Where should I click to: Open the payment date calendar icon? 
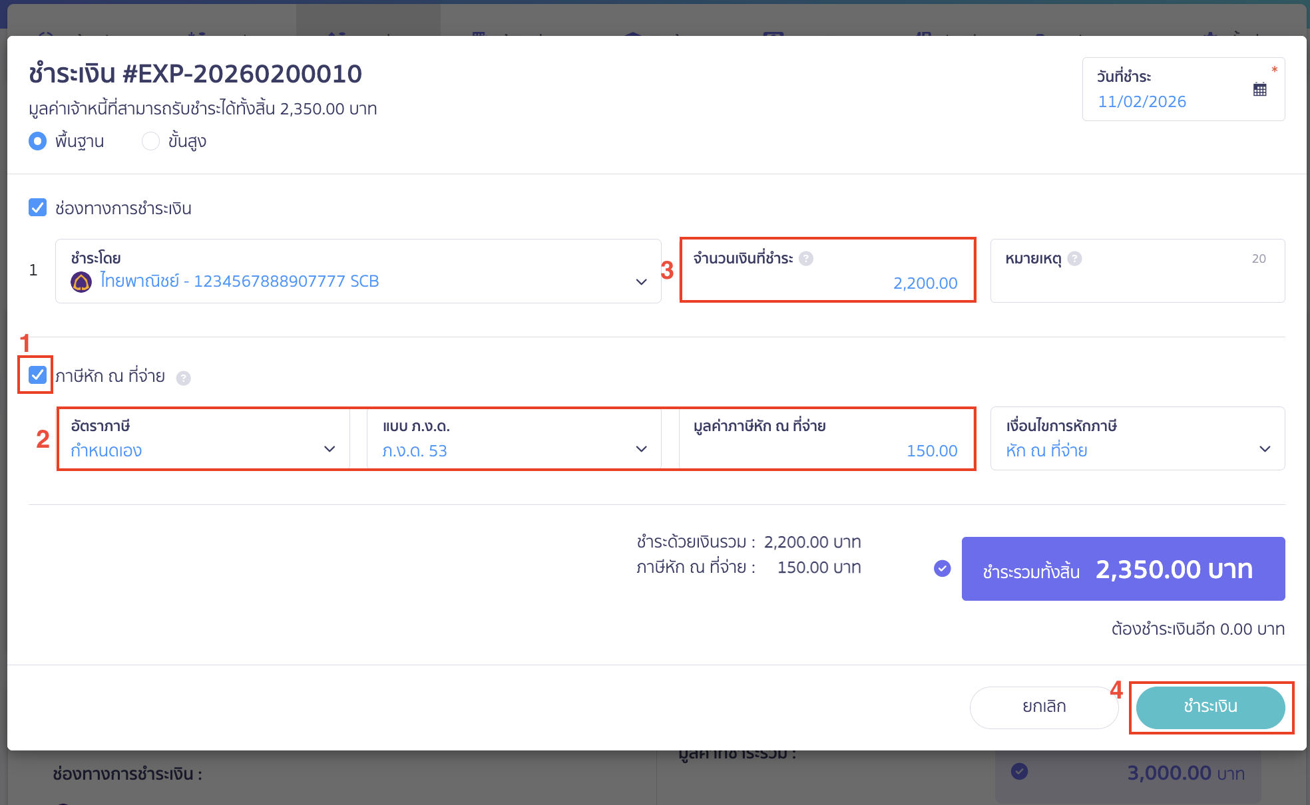(x=1259, y=89)
